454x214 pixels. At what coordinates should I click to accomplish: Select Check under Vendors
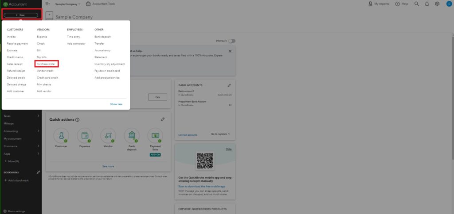(41, 44)
